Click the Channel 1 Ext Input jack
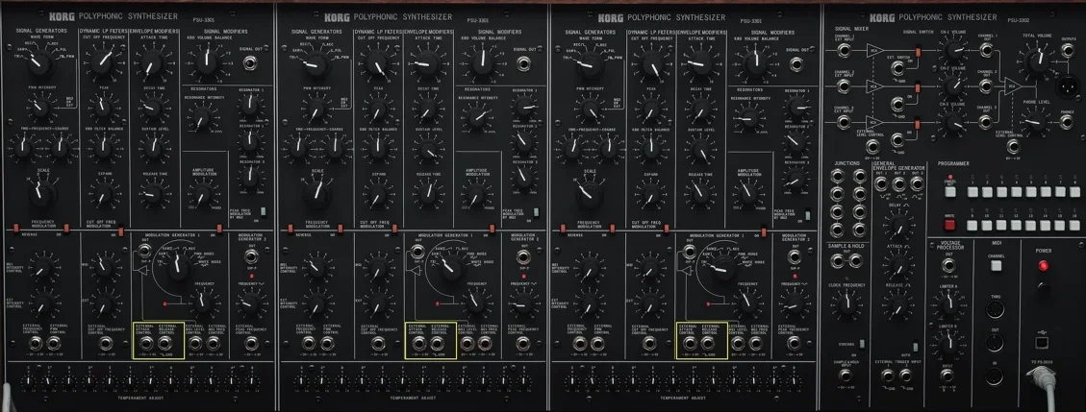The width and height of the screenshot is (1086, 412). tap(845, 51)
